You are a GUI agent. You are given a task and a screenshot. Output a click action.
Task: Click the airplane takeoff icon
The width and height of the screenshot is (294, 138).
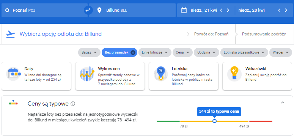10,34
